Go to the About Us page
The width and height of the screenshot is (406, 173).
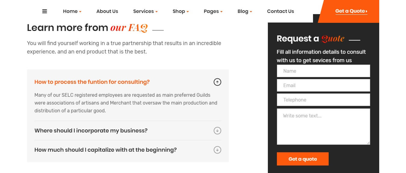point(107,11)
